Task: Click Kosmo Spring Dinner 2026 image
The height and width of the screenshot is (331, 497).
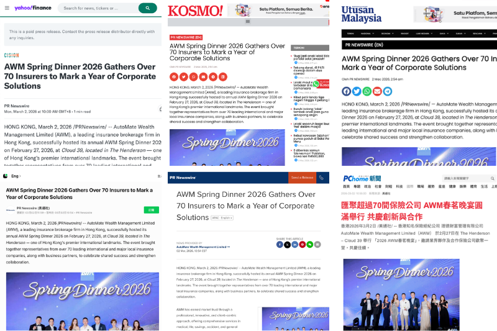Action: coord(227,147)
